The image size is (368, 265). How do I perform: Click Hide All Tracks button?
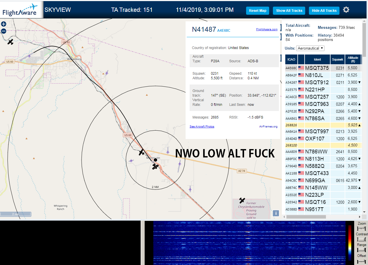pos(324,11)
